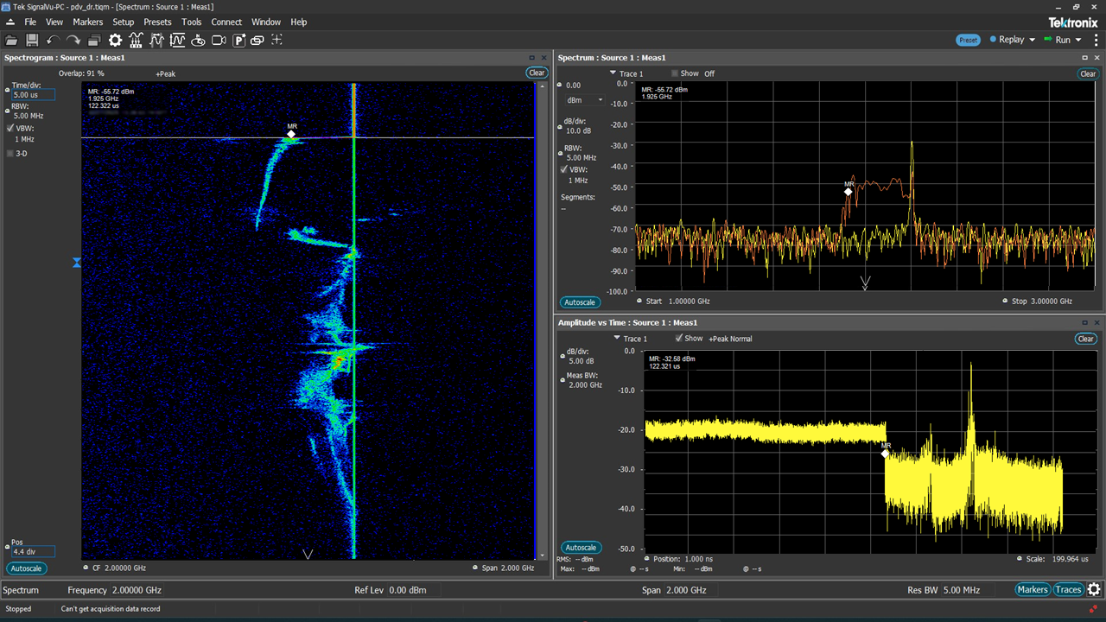Click the gear icon beside the Traces button
Image resolution: width=1106 pixels, height=622 pixels.
click(x=1094, y=590)
